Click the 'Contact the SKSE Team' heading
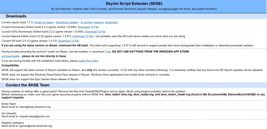 pos(27,85)
